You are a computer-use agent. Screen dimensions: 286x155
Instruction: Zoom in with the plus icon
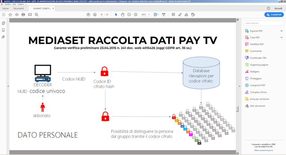click(136, 14)
